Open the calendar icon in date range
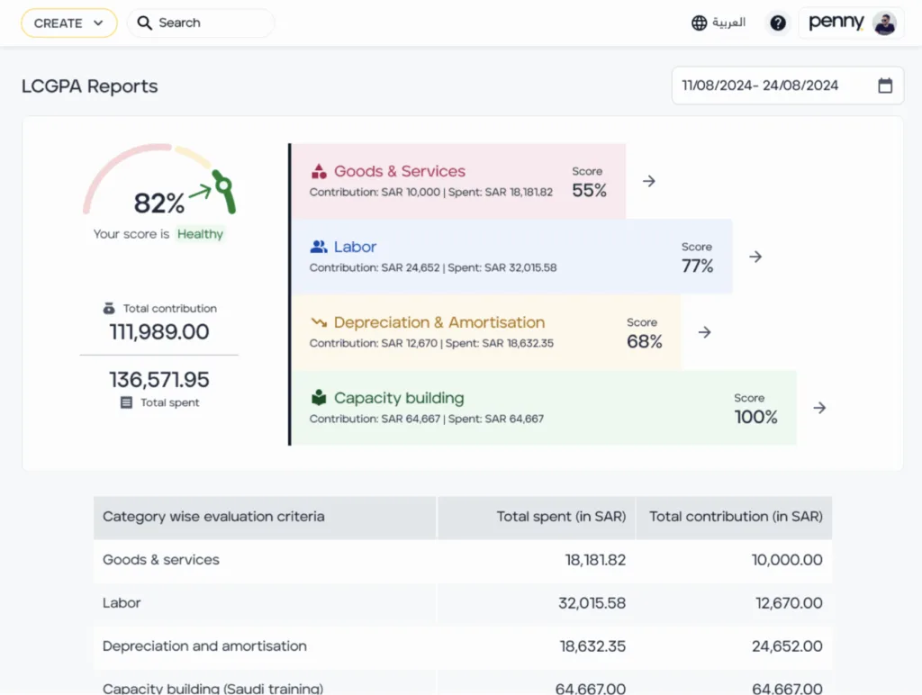 (x=885, y=86)
